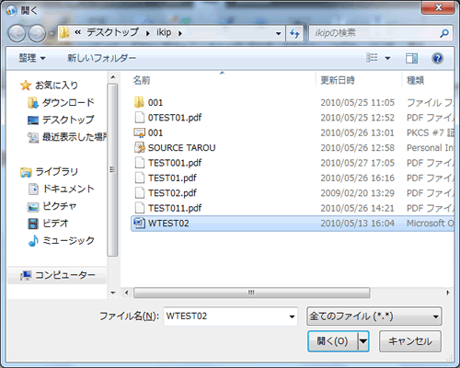Screen dimensions: 460x368
Task: Click the back navigation arrow
Action: [x=17, y=33]
